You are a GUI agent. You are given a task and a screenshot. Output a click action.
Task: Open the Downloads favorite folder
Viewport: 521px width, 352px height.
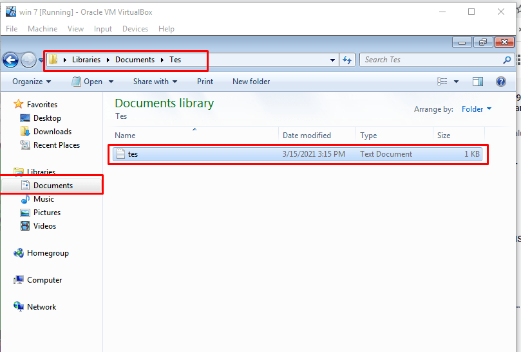point(52,132)
